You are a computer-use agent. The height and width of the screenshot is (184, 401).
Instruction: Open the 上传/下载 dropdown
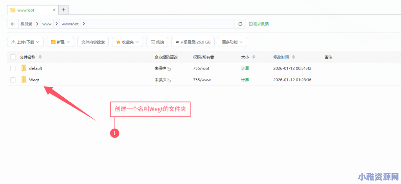[25, 42]
